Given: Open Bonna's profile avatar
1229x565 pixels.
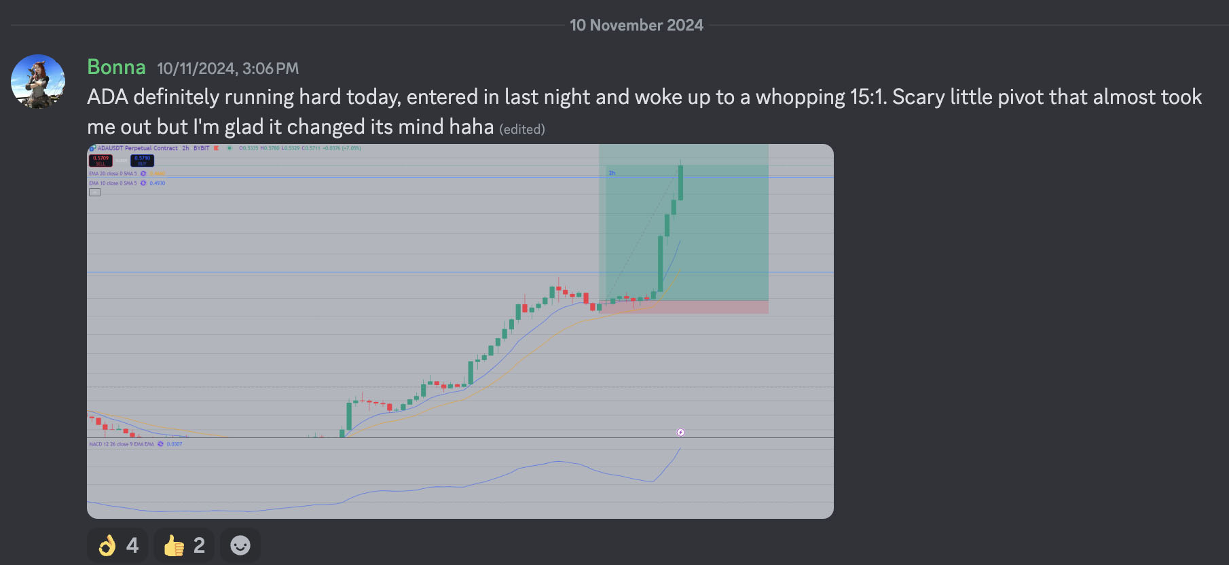Looking at the screenshot, I should coord(38,81).
